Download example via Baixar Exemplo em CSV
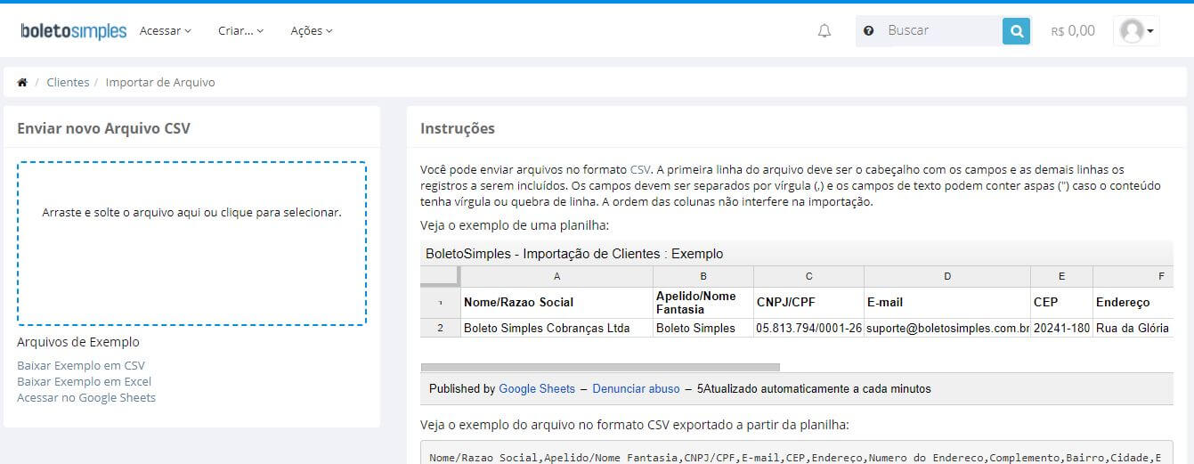 [x=81, y=365]
